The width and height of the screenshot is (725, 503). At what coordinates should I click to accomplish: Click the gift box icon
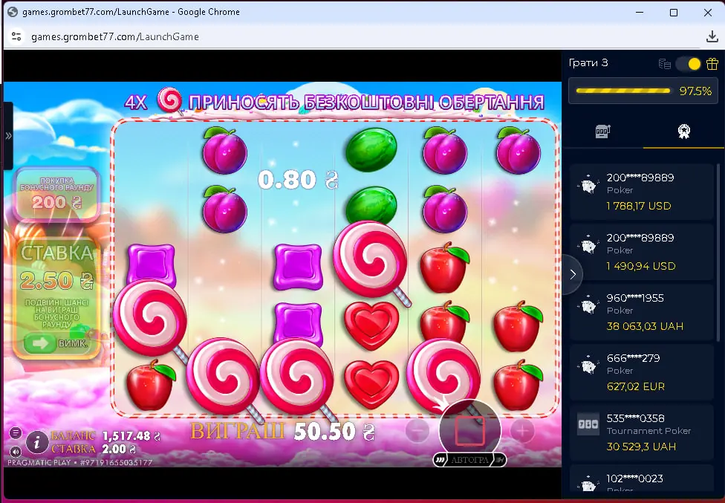coord(712,64)
